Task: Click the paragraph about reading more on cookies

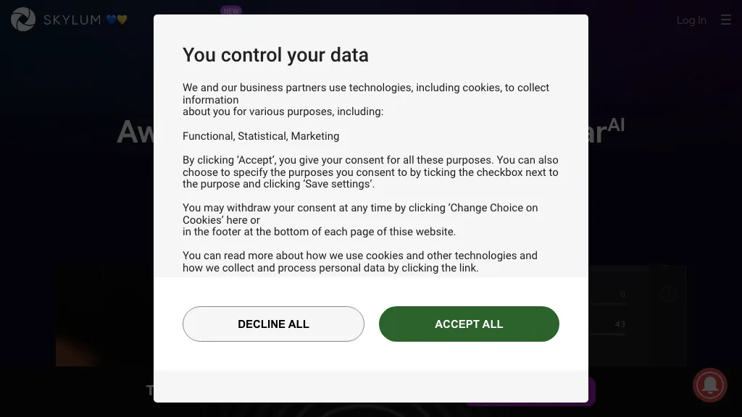Action: pyautogui.click(x=359, y=261)
